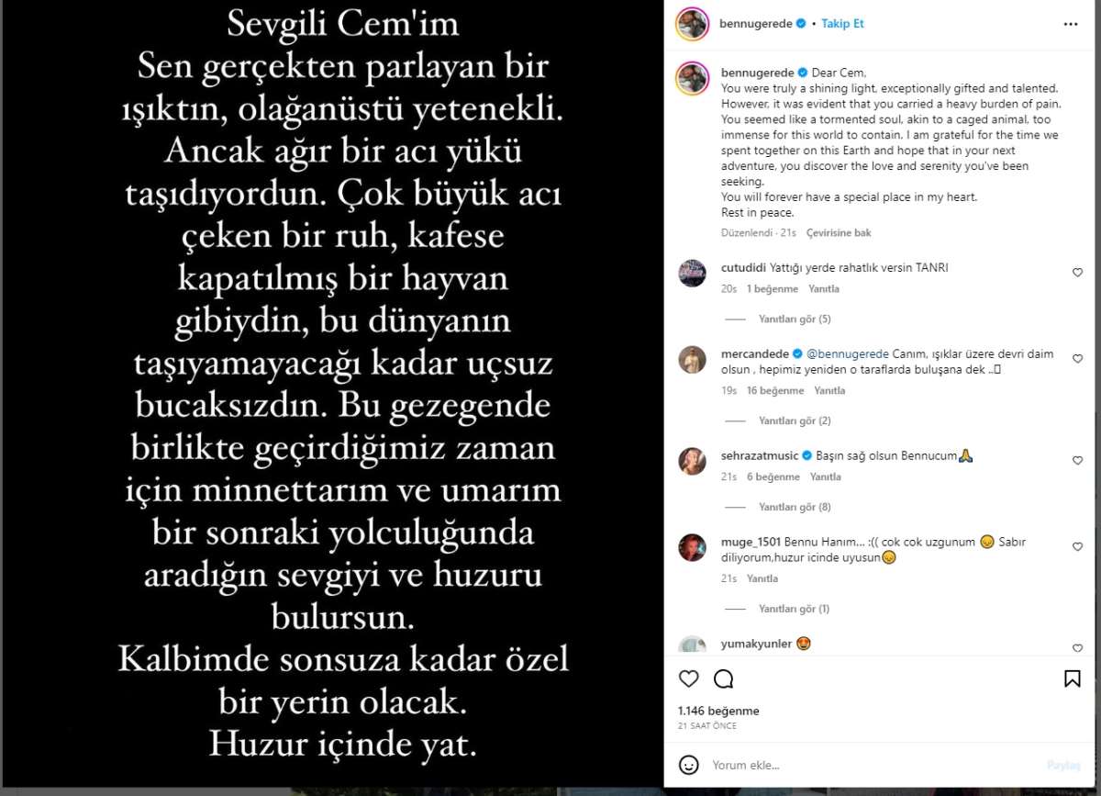
Task: Follow the account via Takip Et
Action: click(842, 24)
